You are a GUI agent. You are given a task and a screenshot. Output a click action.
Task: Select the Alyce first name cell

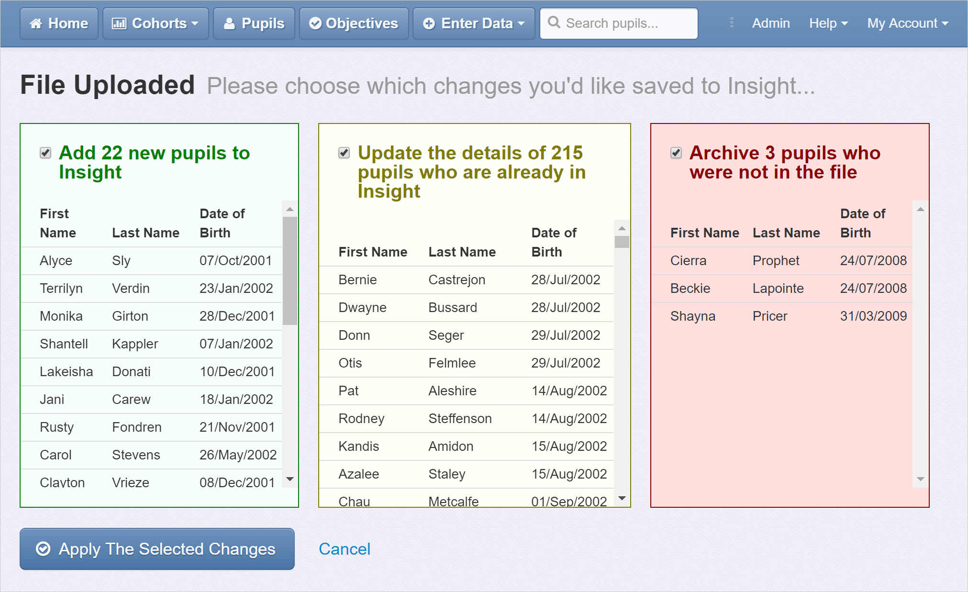(56, 261)
